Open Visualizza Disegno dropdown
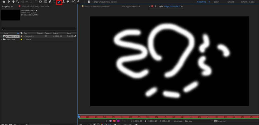 coord(199,121)
